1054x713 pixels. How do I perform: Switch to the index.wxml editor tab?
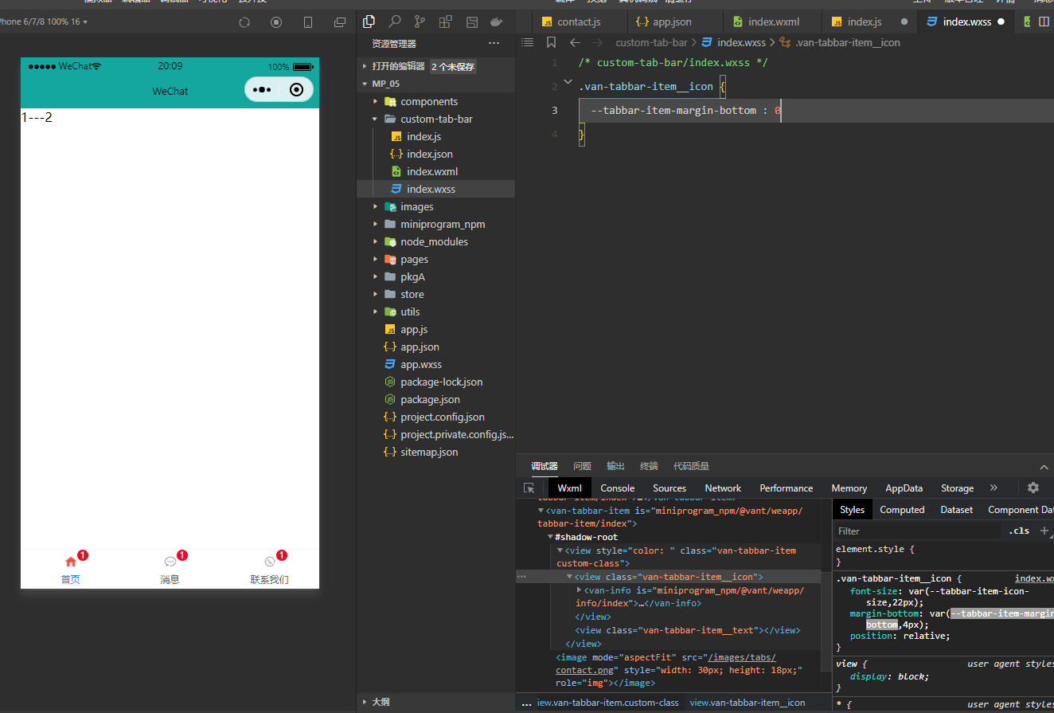774,22
